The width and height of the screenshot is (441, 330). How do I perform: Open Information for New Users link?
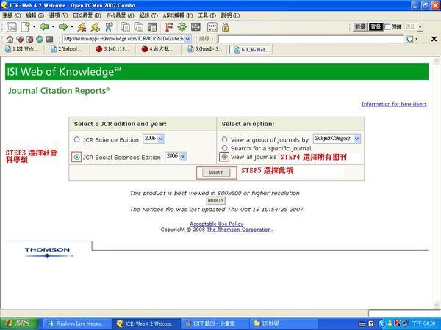tap(394, 104)
